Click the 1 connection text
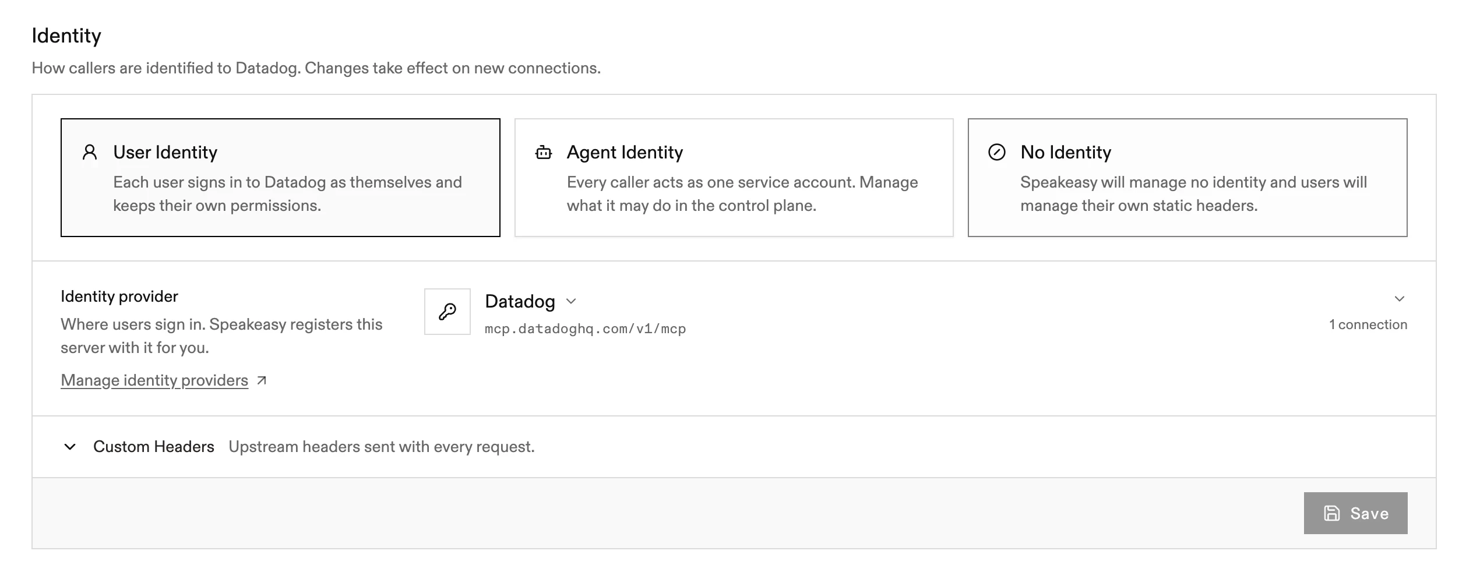This screenshot has width=1473, height=572. 1368,324
